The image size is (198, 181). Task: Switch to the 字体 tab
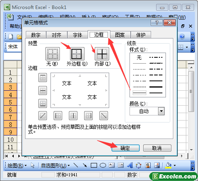[77, 35]
